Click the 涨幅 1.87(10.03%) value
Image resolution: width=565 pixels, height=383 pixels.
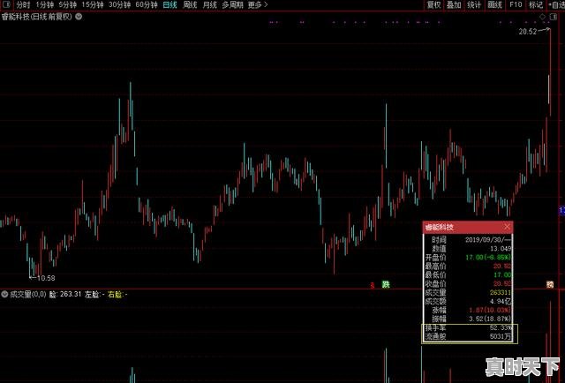pyautogui.click(x=490, y=310)
